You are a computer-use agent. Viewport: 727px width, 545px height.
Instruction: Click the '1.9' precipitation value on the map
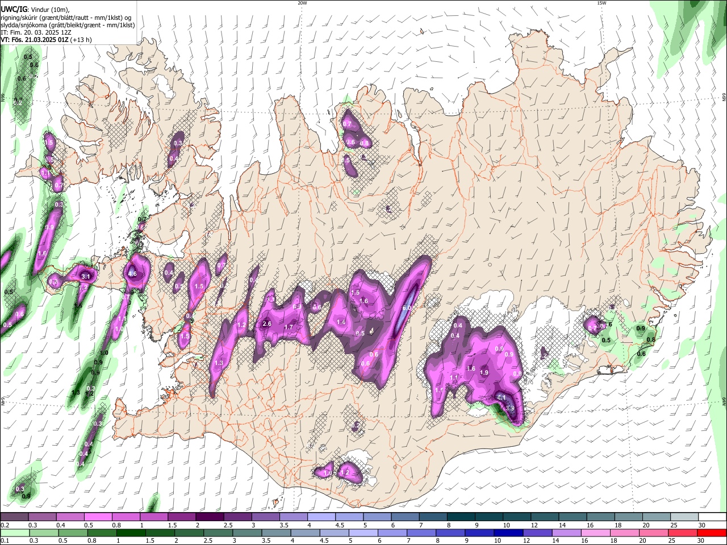click(484, 372)
